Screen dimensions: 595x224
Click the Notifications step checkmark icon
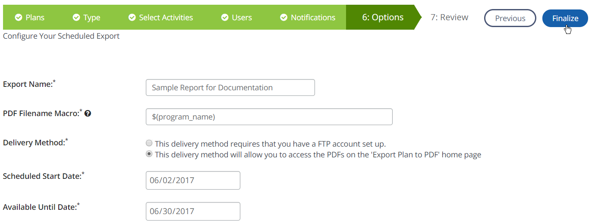[x=284, y=18]
